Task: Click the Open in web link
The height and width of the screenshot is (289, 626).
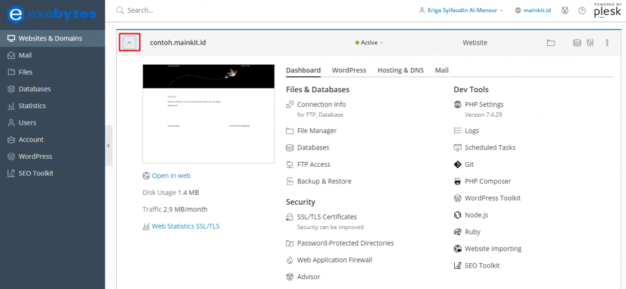Action: [x=171, y=175]
